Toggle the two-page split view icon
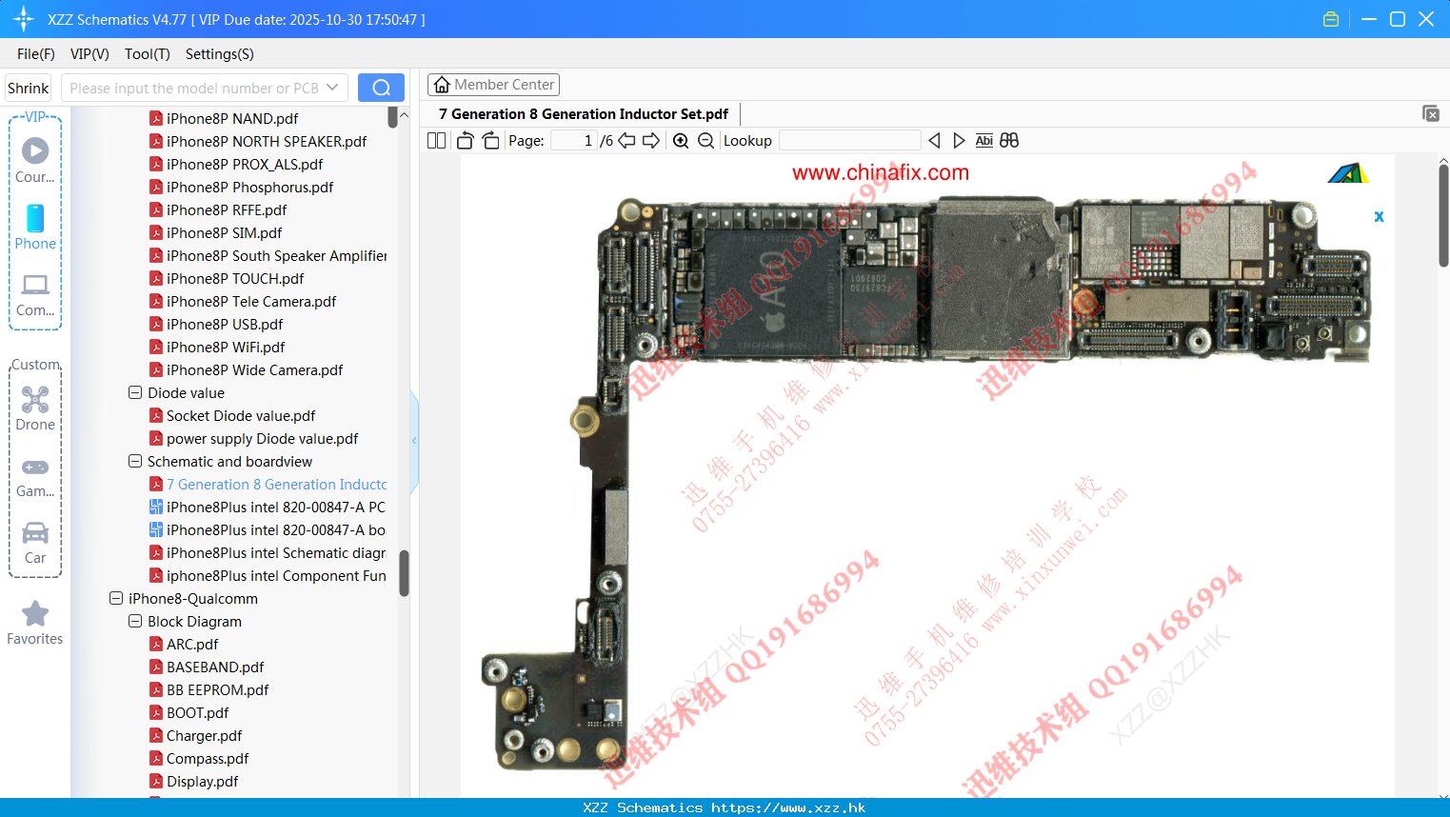Image resolution: width=1450 pixels, height=817 pixels. pos(436,140)
